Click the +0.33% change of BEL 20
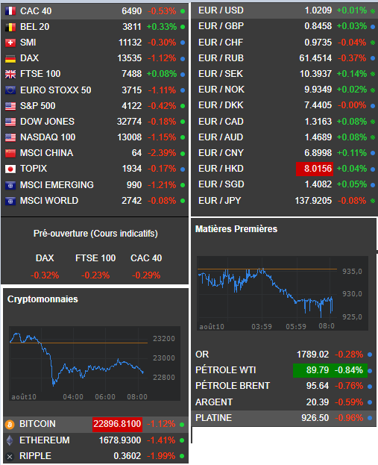Viewport: 378px width, 465px height. point(162,27)
